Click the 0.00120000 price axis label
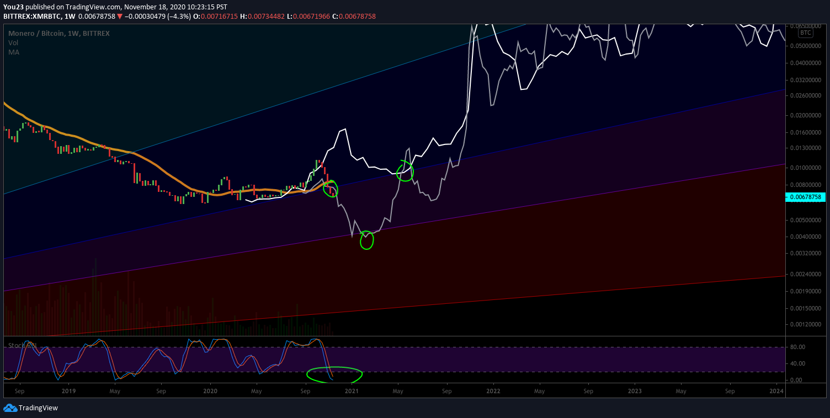The image size is (830, 418). 805,324
